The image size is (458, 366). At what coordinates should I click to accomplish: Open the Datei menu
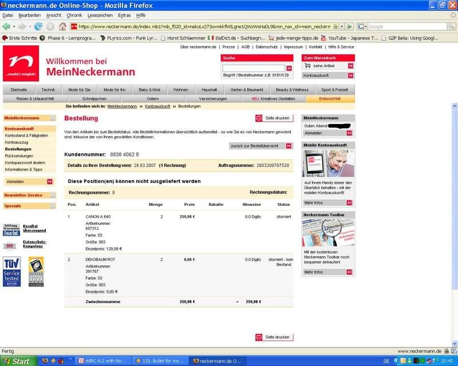pyautogui.click(x=8, y=15)
